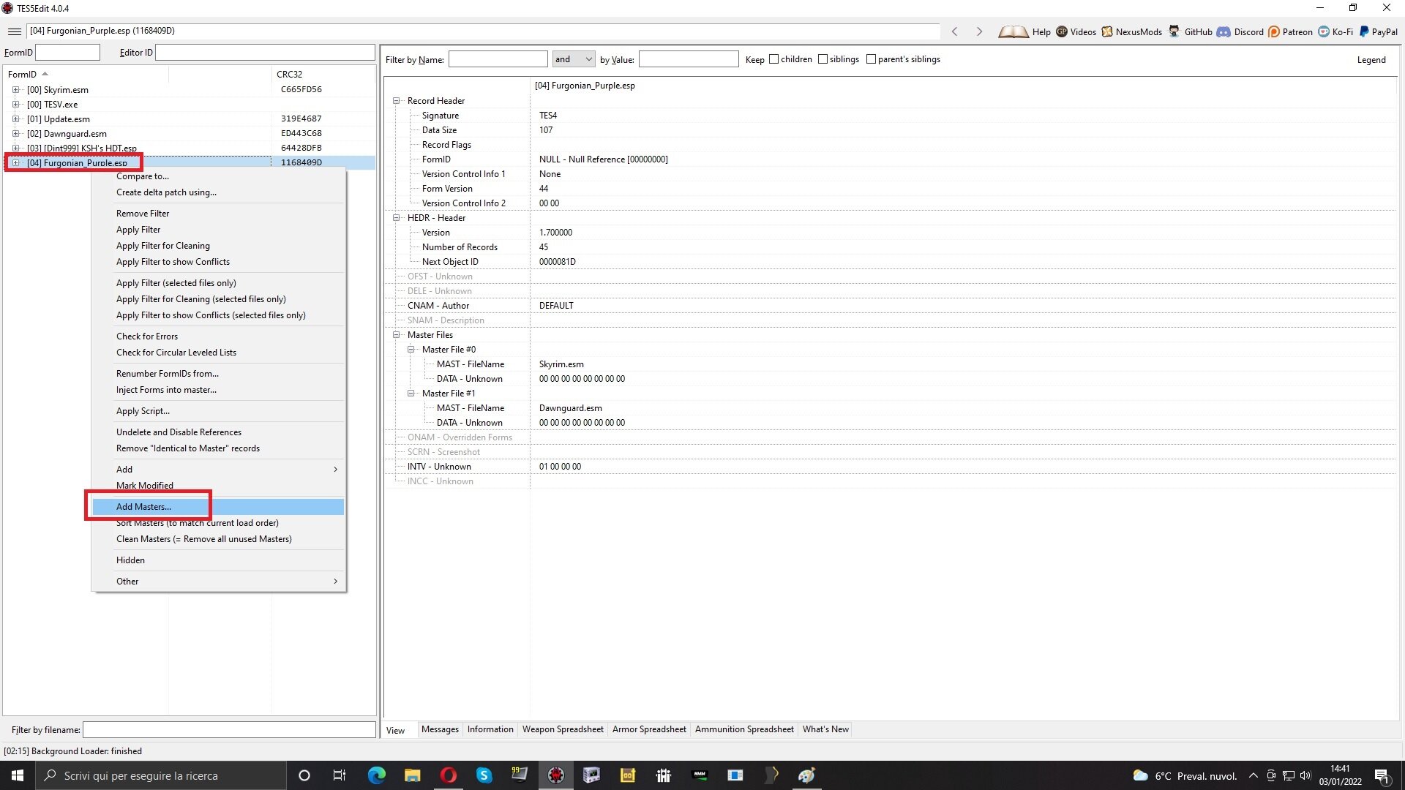Viewport: 1405px width, 790px height.
Task: Open the Add submenu
Action: (x=218, y=470)
